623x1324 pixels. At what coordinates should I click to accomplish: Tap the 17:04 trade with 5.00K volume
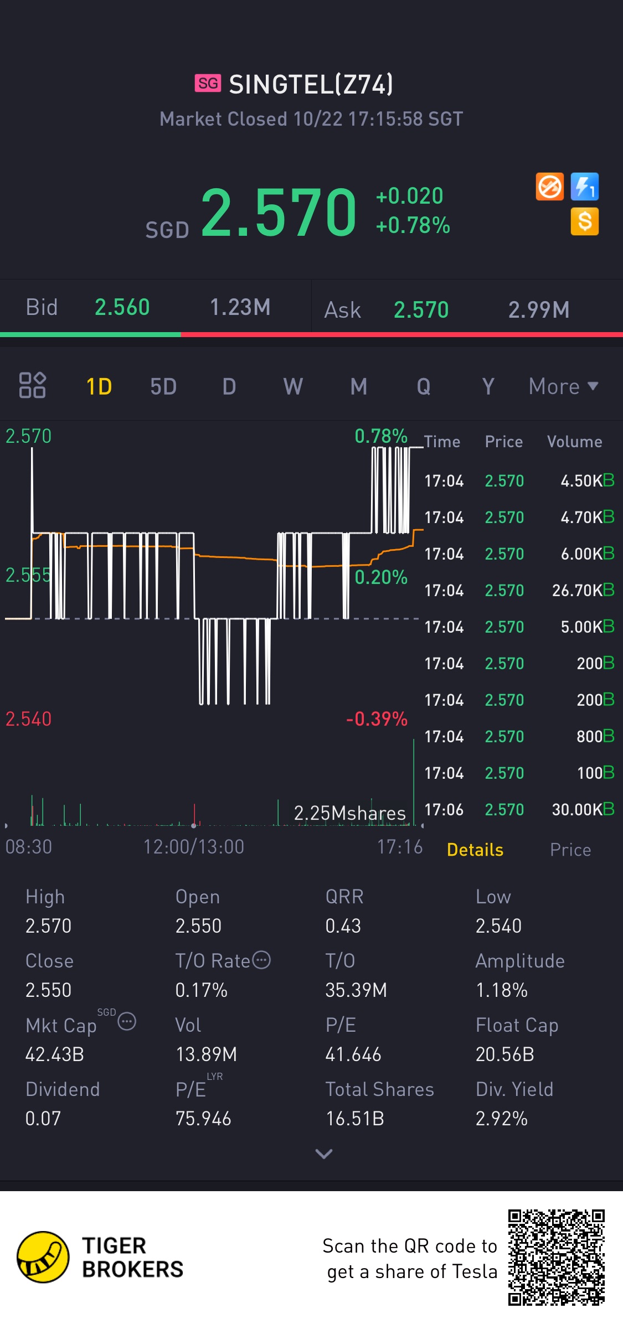click(519, 627)
